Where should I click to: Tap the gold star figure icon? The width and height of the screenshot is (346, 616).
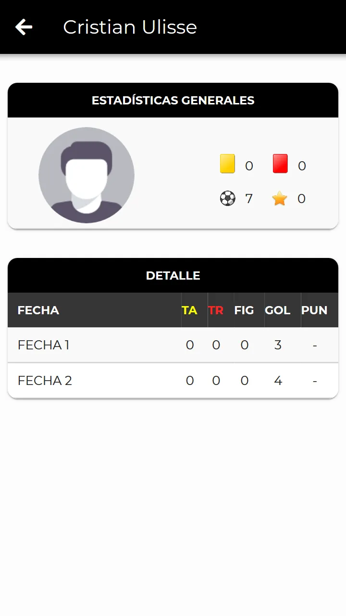(x=280, y=198)
